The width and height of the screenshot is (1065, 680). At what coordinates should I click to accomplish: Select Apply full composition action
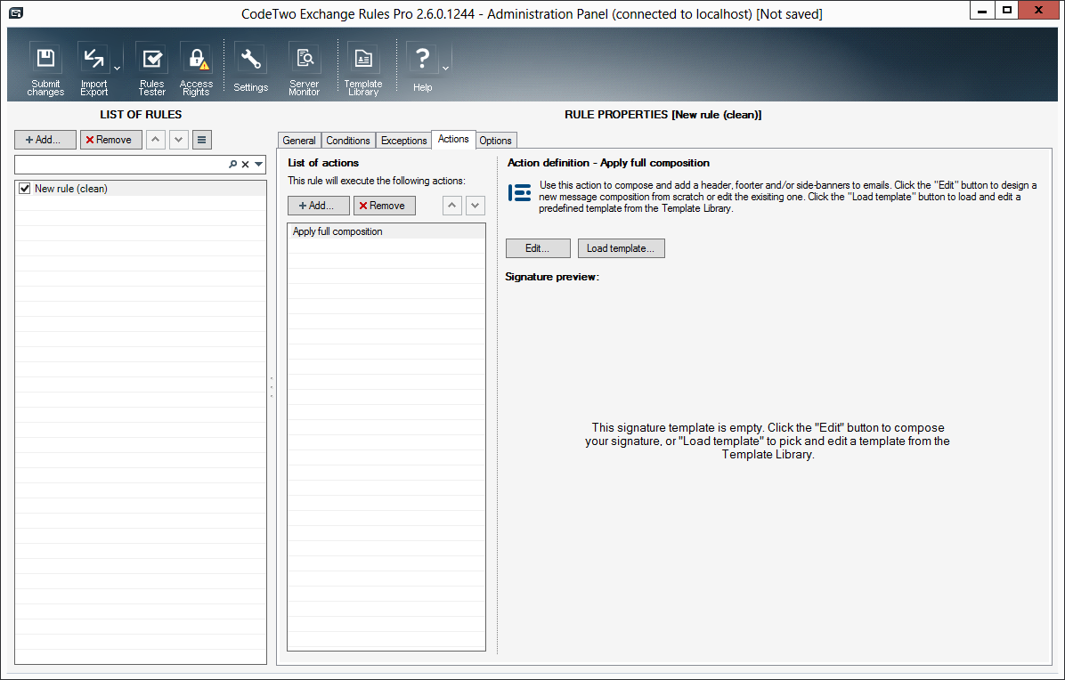coord(337,231)
